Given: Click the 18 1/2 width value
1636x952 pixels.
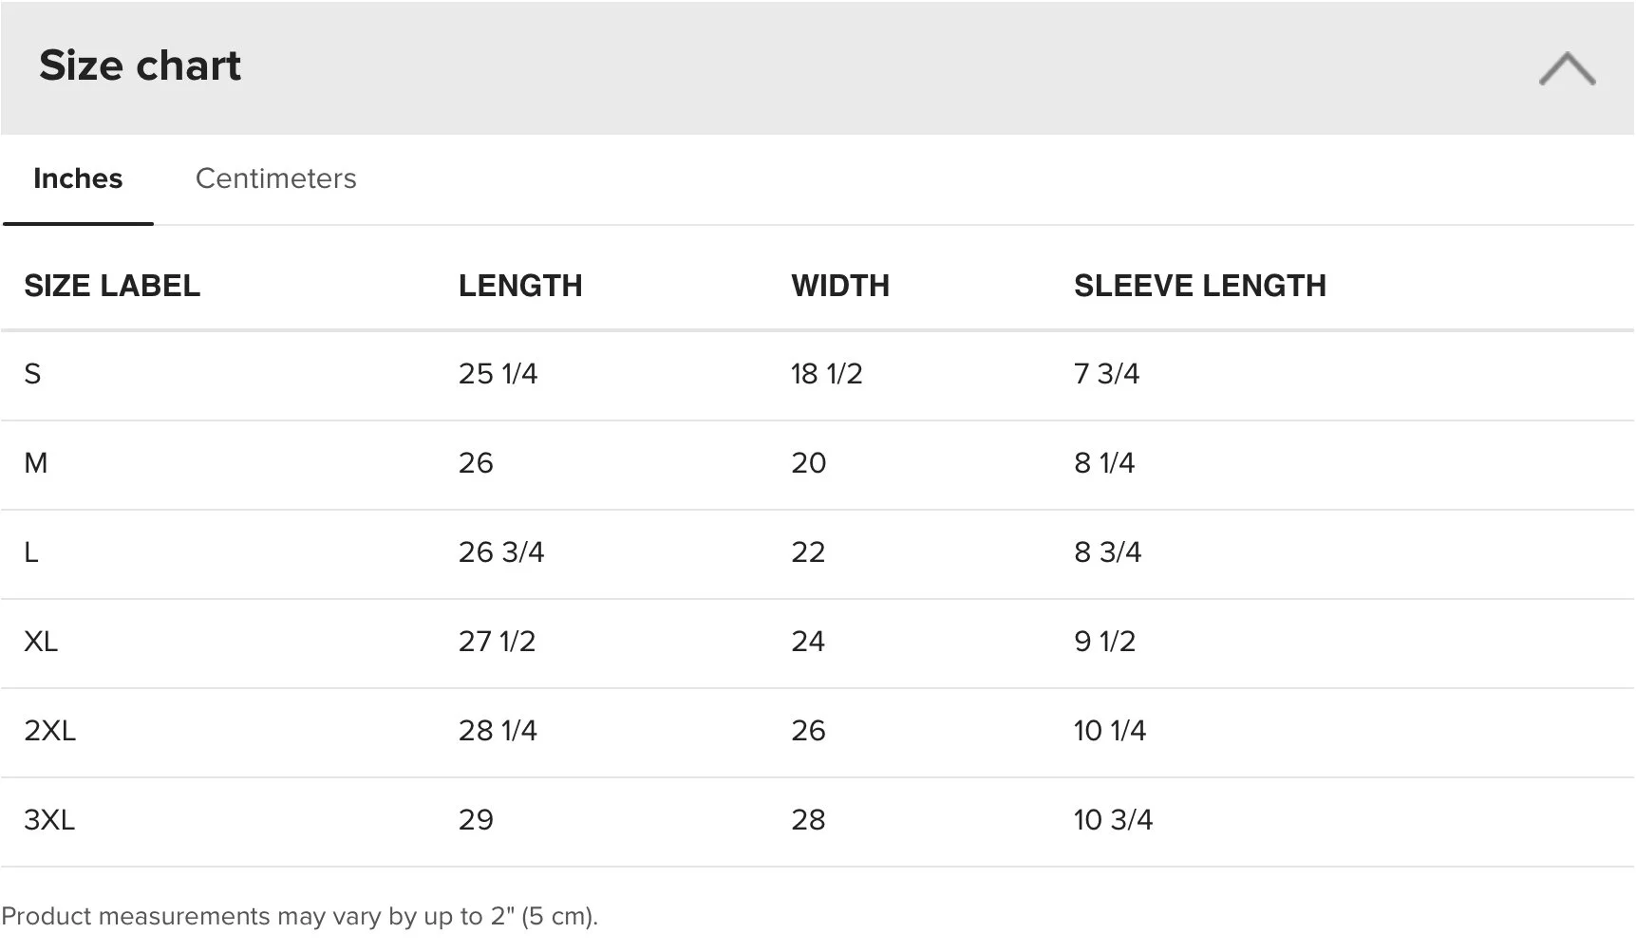Looking at the screenshot, I should (826, 374).
